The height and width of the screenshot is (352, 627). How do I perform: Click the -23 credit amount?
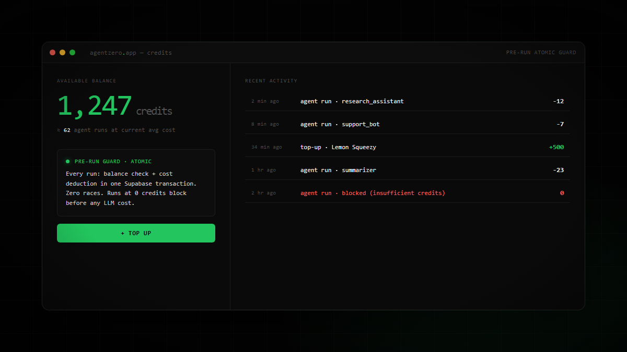[558, 170]
